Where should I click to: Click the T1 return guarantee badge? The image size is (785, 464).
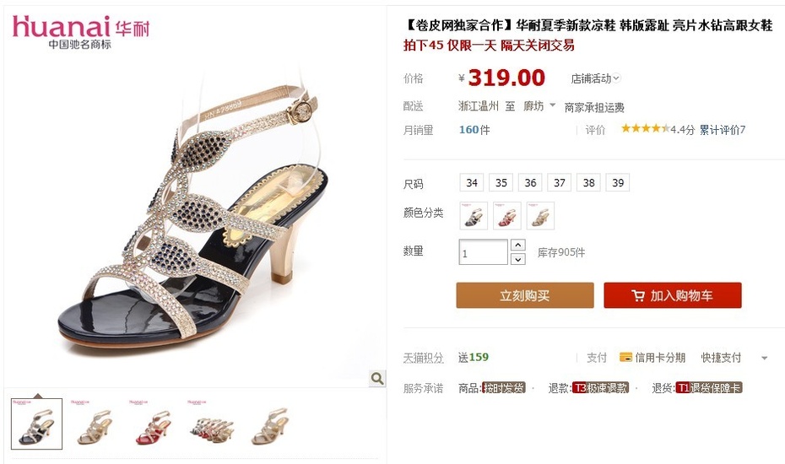point(709,388)
